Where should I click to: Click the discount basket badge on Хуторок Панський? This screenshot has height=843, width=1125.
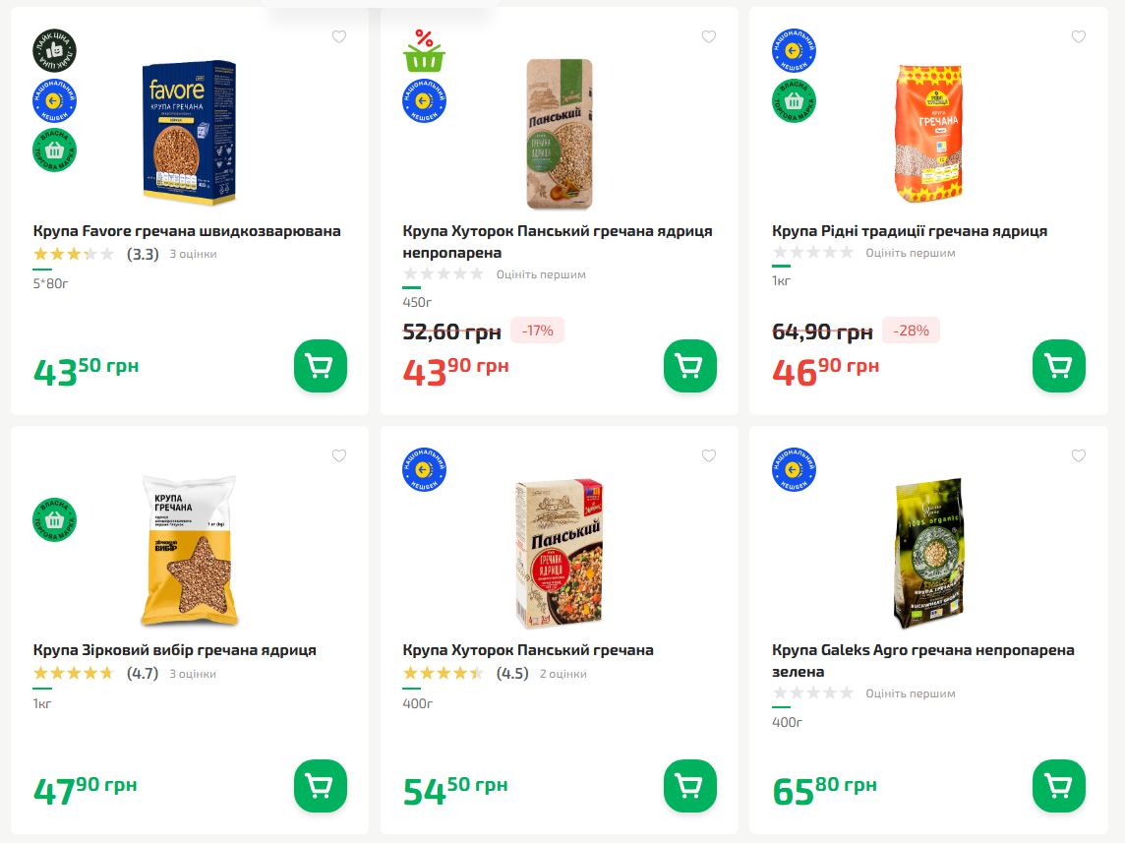pos(424,51)
